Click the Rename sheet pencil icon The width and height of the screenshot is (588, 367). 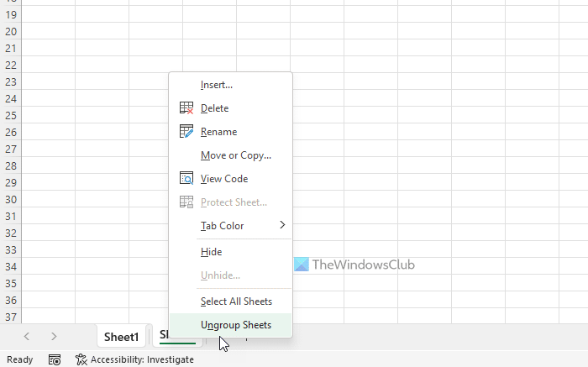point(186,132)
